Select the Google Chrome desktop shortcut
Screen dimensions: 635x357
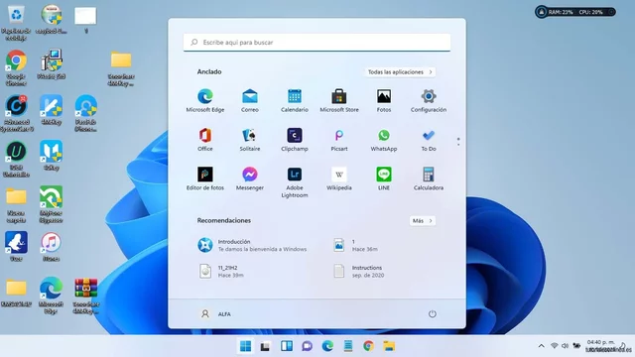click(x=16, y=68)
